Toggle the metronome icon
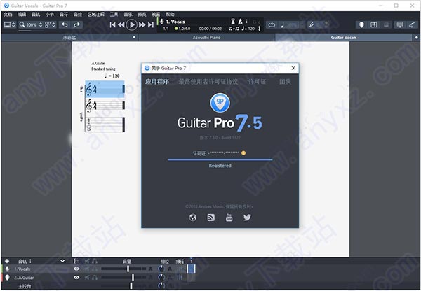This screenshot has height=291, width=421. click(240, 21)
